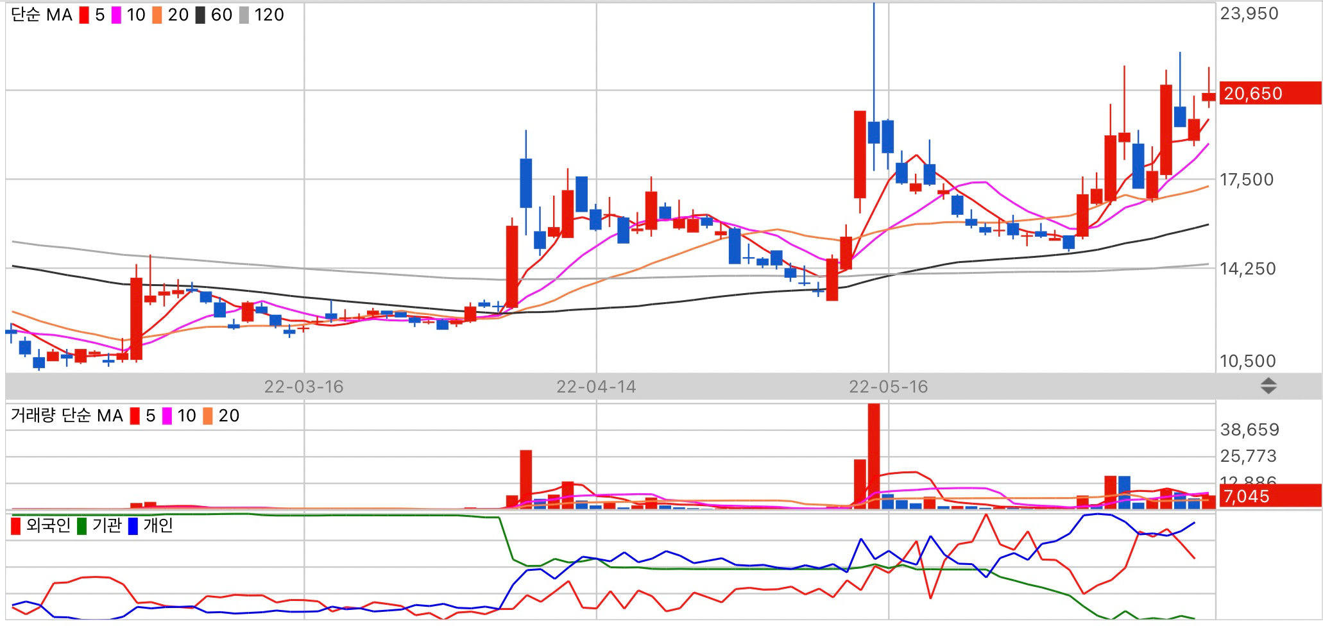1323x626 pixels.
Task: Click the 기관 legend label
Action: click(x=107, y=525)
